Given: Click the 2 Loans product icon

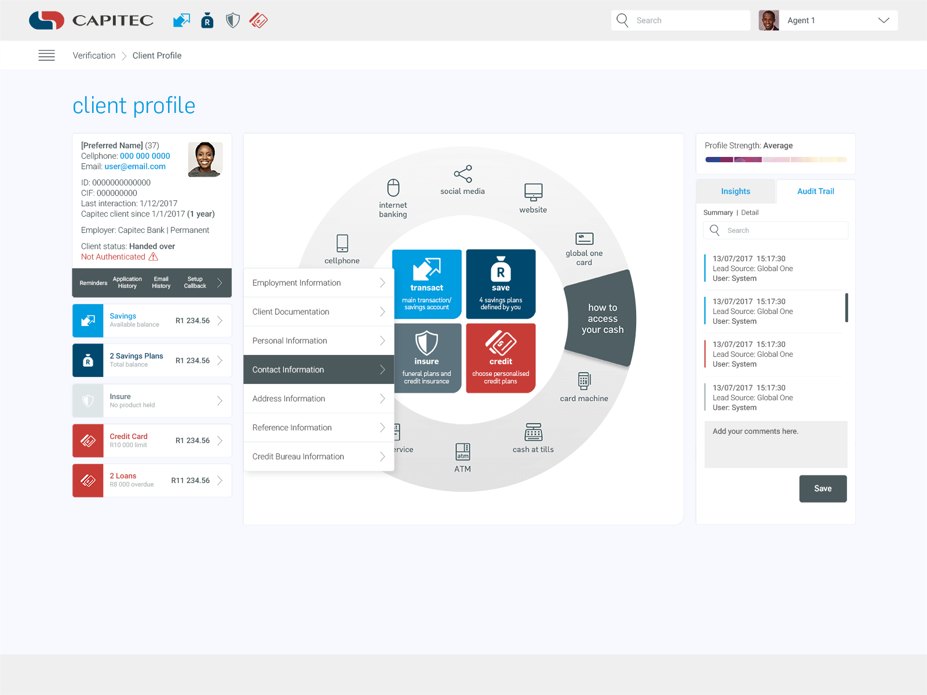Looking at the screenshot, I should (x=88, y=481).
